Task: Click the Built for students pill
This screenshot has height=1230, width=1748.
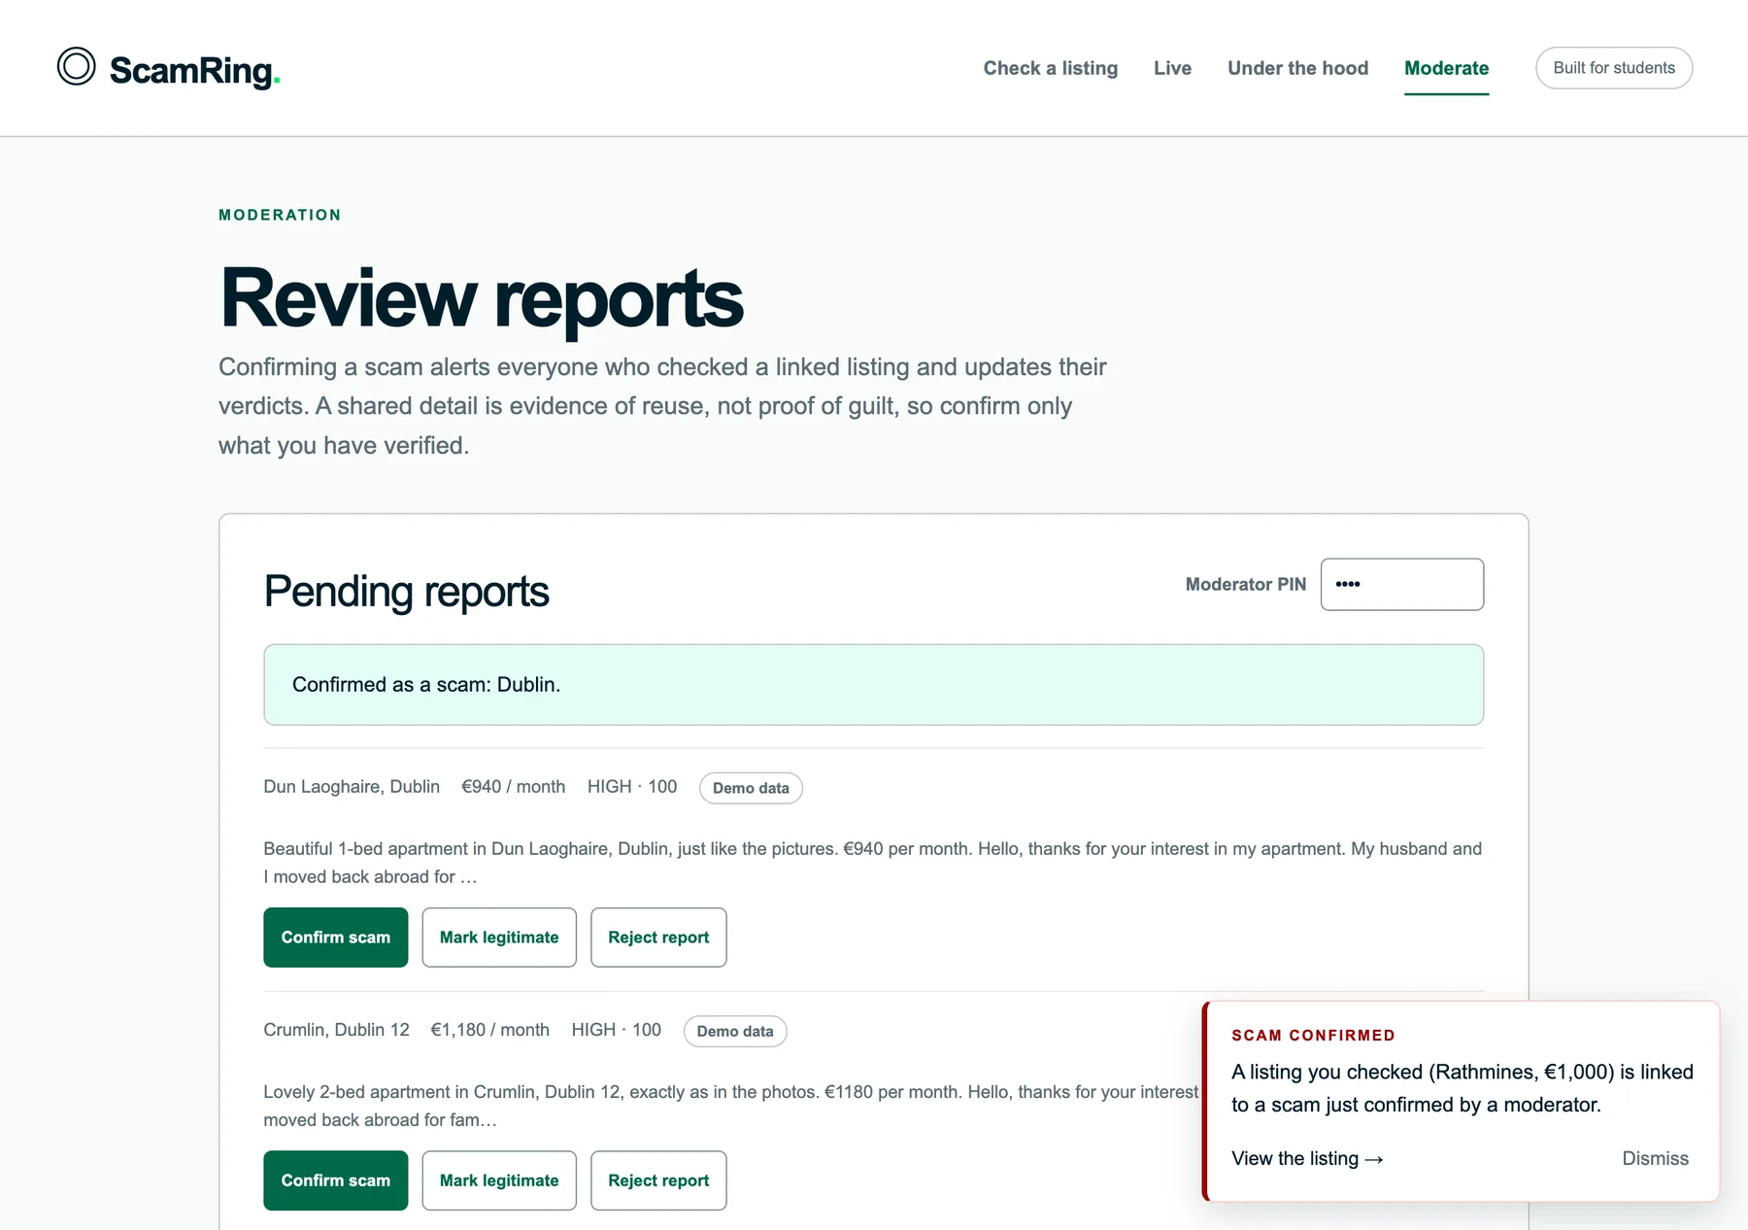Action: coord(1613,68)
